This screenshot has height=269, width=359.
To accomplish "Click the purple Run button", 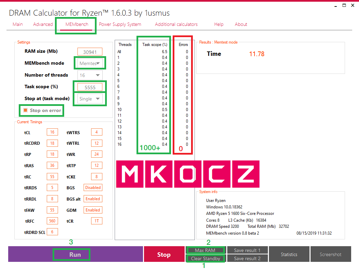I will (x=75, y=254).
